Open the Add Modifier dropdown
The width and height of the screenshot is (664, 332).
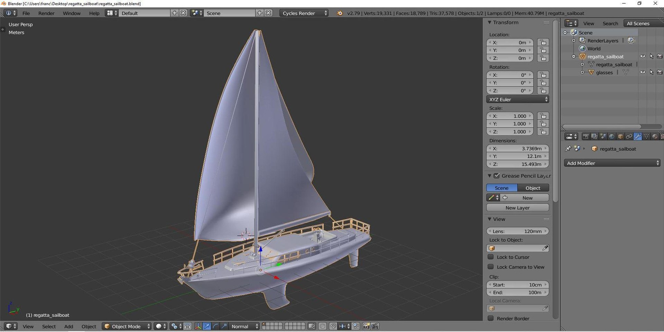coord(612,163)
